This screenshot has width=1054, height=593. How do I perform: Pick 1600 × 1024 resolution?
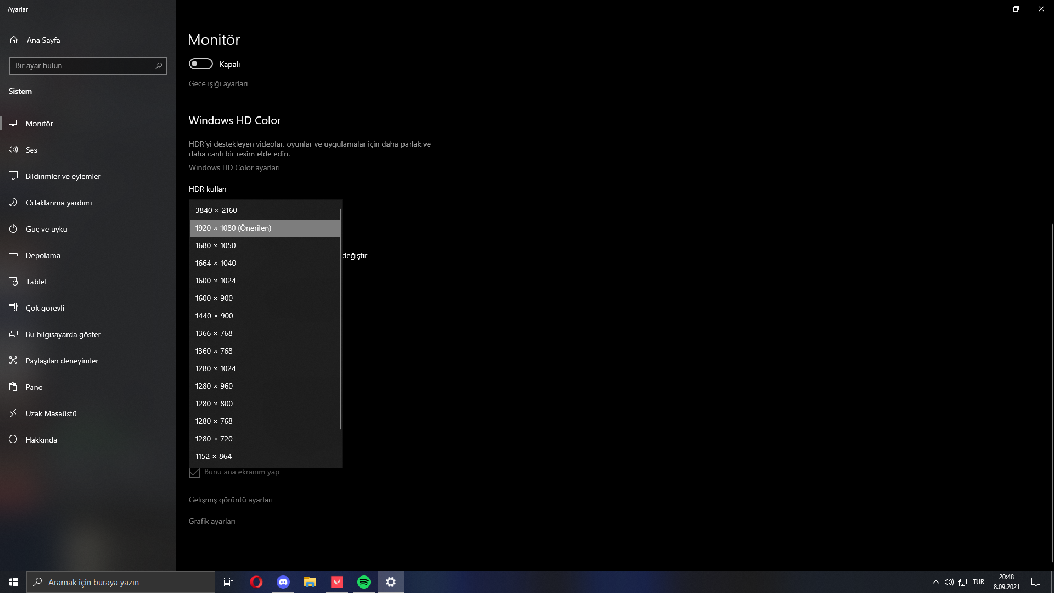pyautogui.click(x=265, y=281)
